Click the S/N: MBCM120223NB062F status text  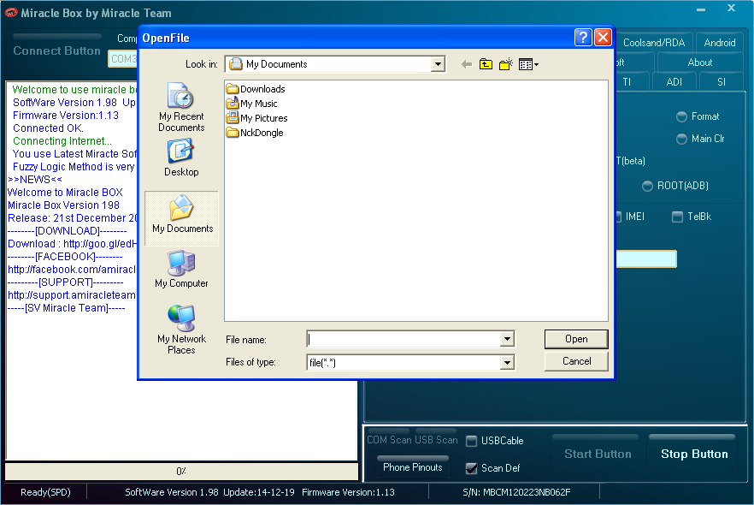click(x=516, y=492)
